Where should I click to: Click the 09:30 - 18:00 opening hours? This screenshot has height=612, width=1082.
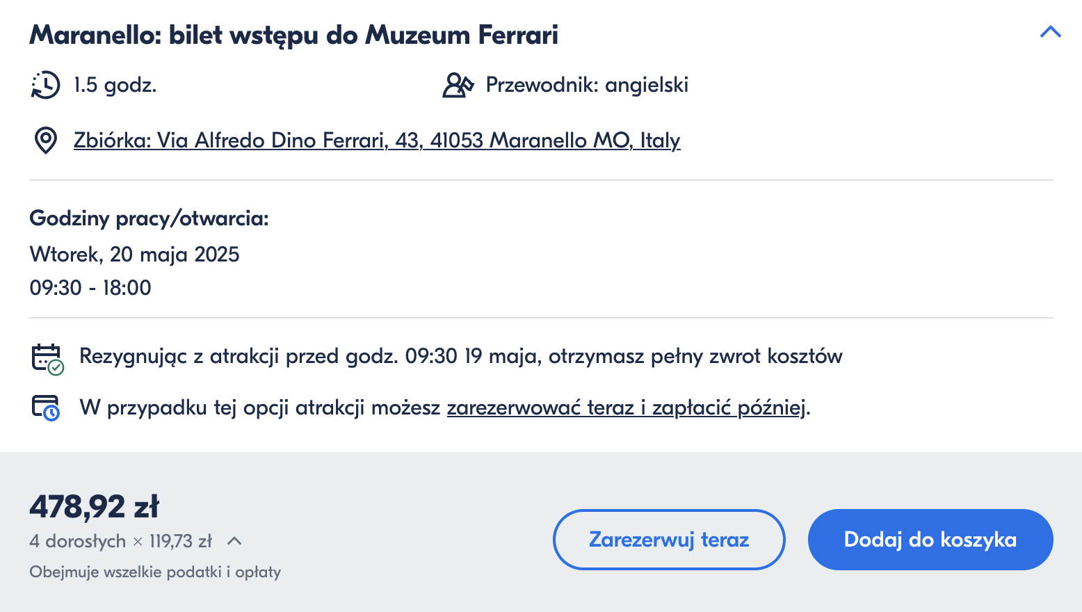point(90,288)
